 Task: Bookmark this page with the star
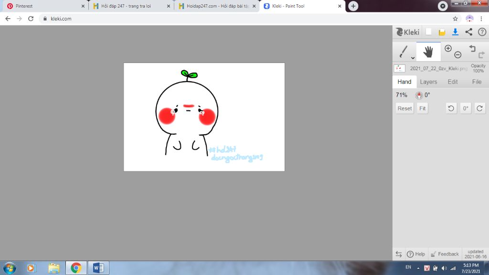[x=455, y=19]
